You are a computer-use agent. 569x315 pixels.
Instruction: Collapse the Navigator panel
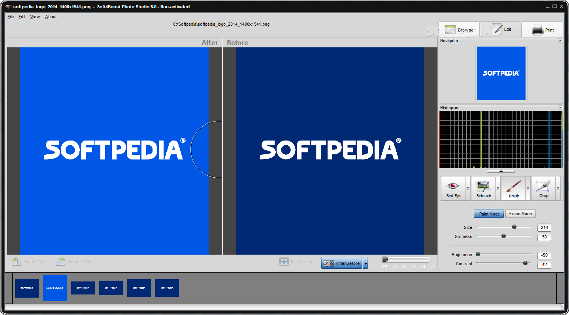pos(560,41)
